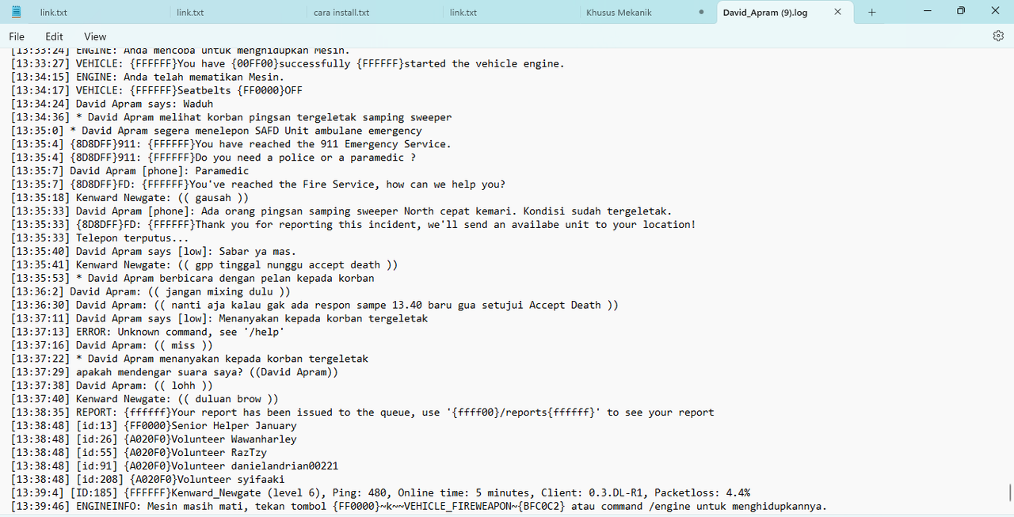
Task: Click the line 'melihat korban pingsan tergeletak samping sweeper'
Action: 231,117
